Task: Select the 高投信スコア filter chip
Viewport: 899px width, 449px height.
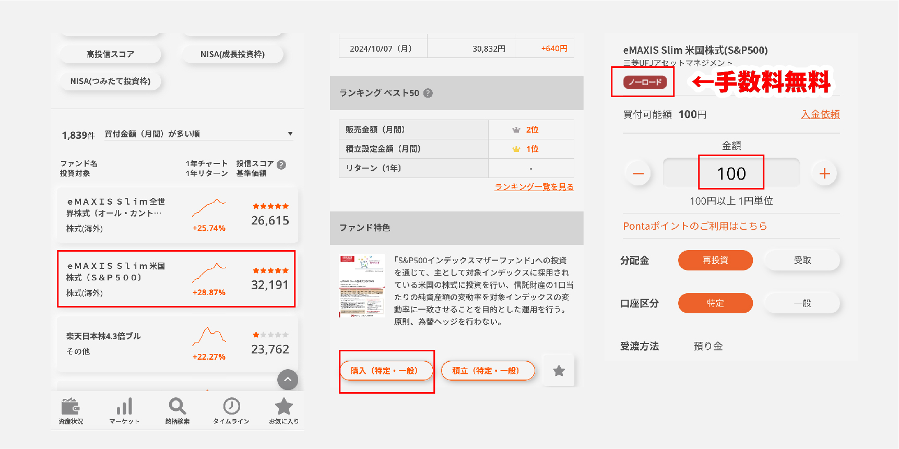Action: 110,54
